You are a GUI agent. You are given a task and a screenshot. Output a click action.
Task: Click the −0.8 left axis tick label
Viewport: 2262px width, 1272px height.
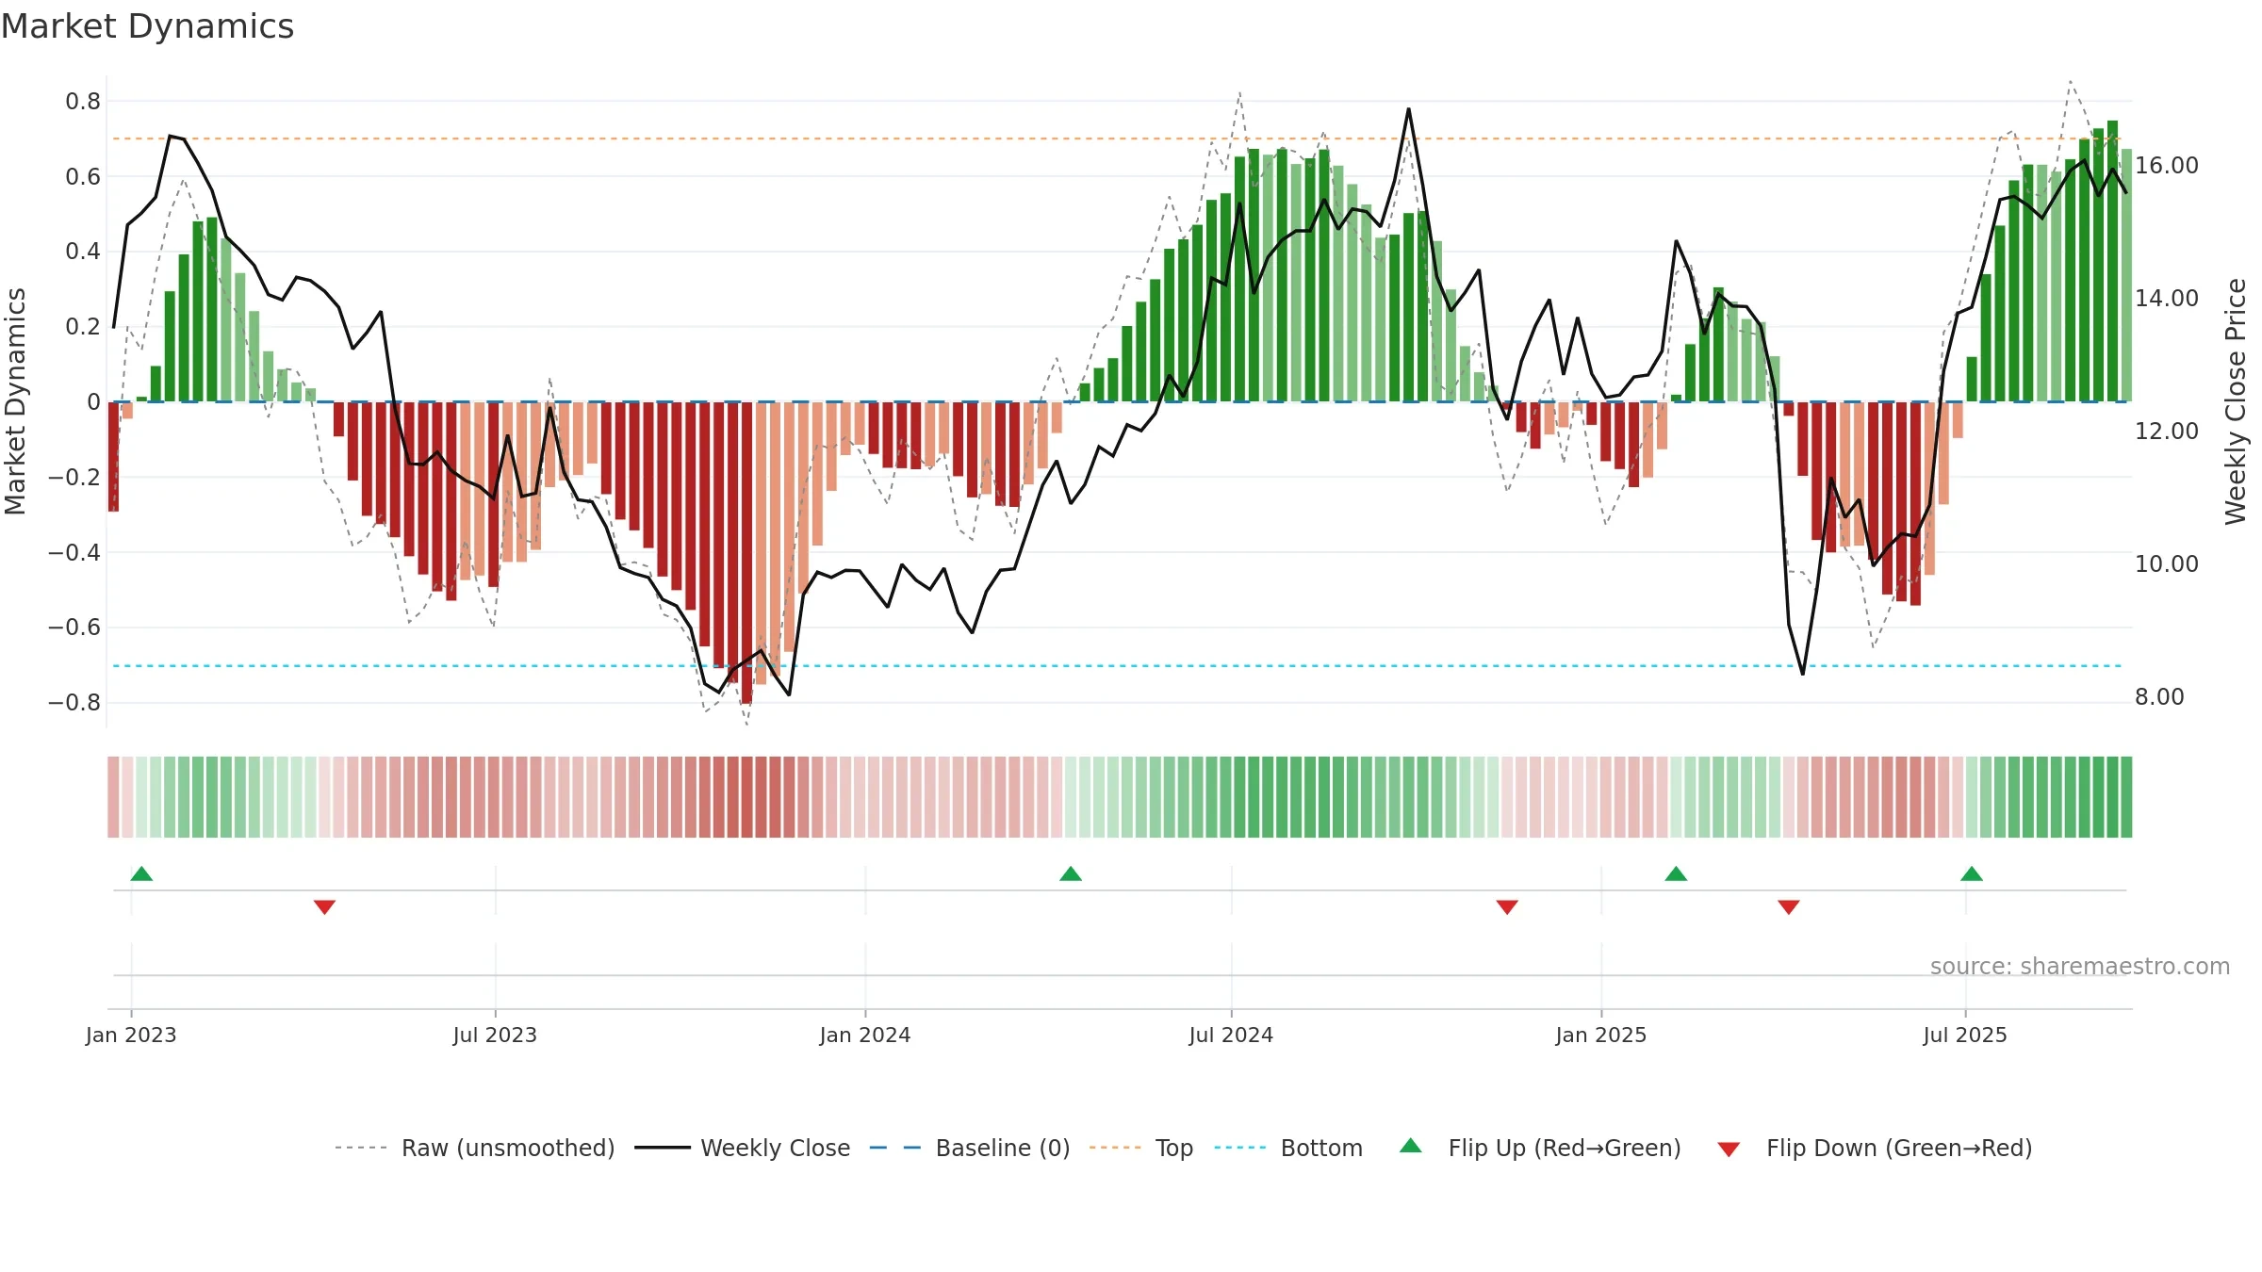74,703
